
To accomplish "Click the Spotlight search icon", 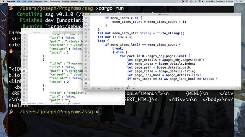I will [237, 2].
